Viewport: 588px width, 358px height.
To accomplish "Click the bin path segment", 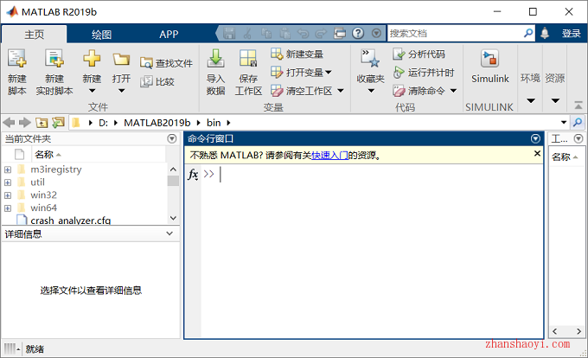I will tap(214, 123).
